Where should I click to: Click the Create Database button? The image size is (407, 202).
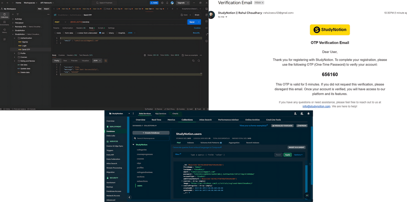[151, 133]
